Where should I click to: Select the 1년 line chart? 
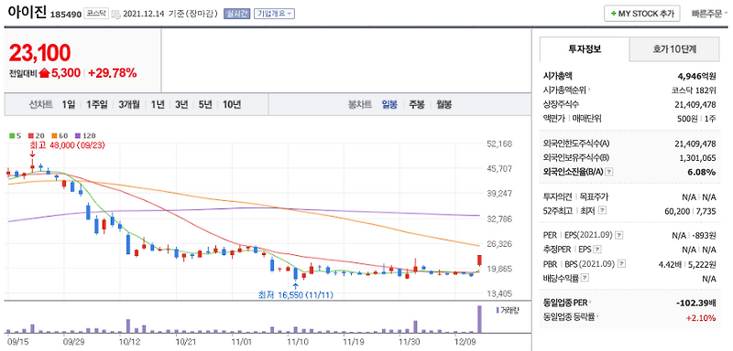[x=158, y=104]
